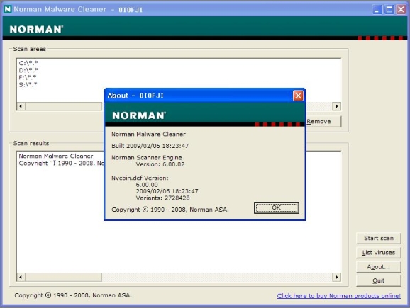Maximize the Norman Malware Cleaner window
Screen dimensions: 410x308
click(x=389, y=10)
